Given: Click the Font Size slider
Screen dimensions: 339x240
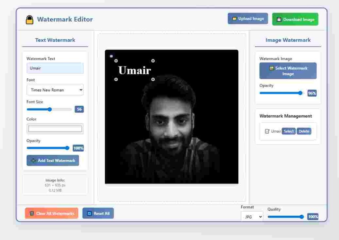Looking at the screenshot, I should point(49,109).
